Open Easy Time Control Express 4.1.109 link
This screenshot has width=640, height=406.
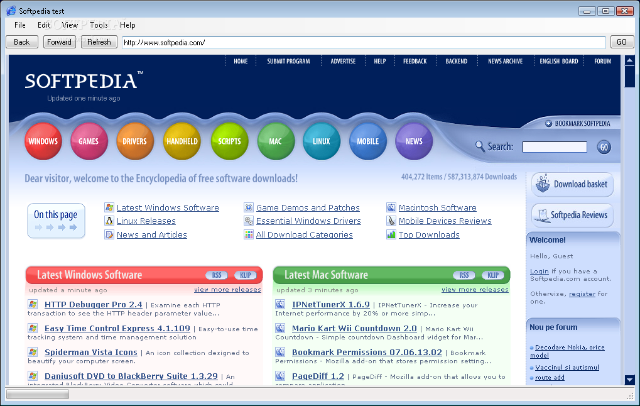point(117,329)
